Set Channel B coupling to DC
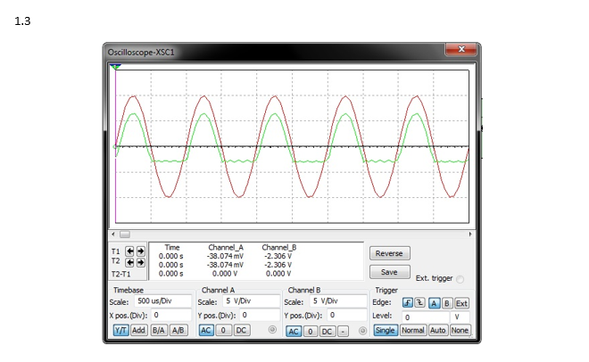The height and width of the screenshot is (362, 589). [327, 331]
